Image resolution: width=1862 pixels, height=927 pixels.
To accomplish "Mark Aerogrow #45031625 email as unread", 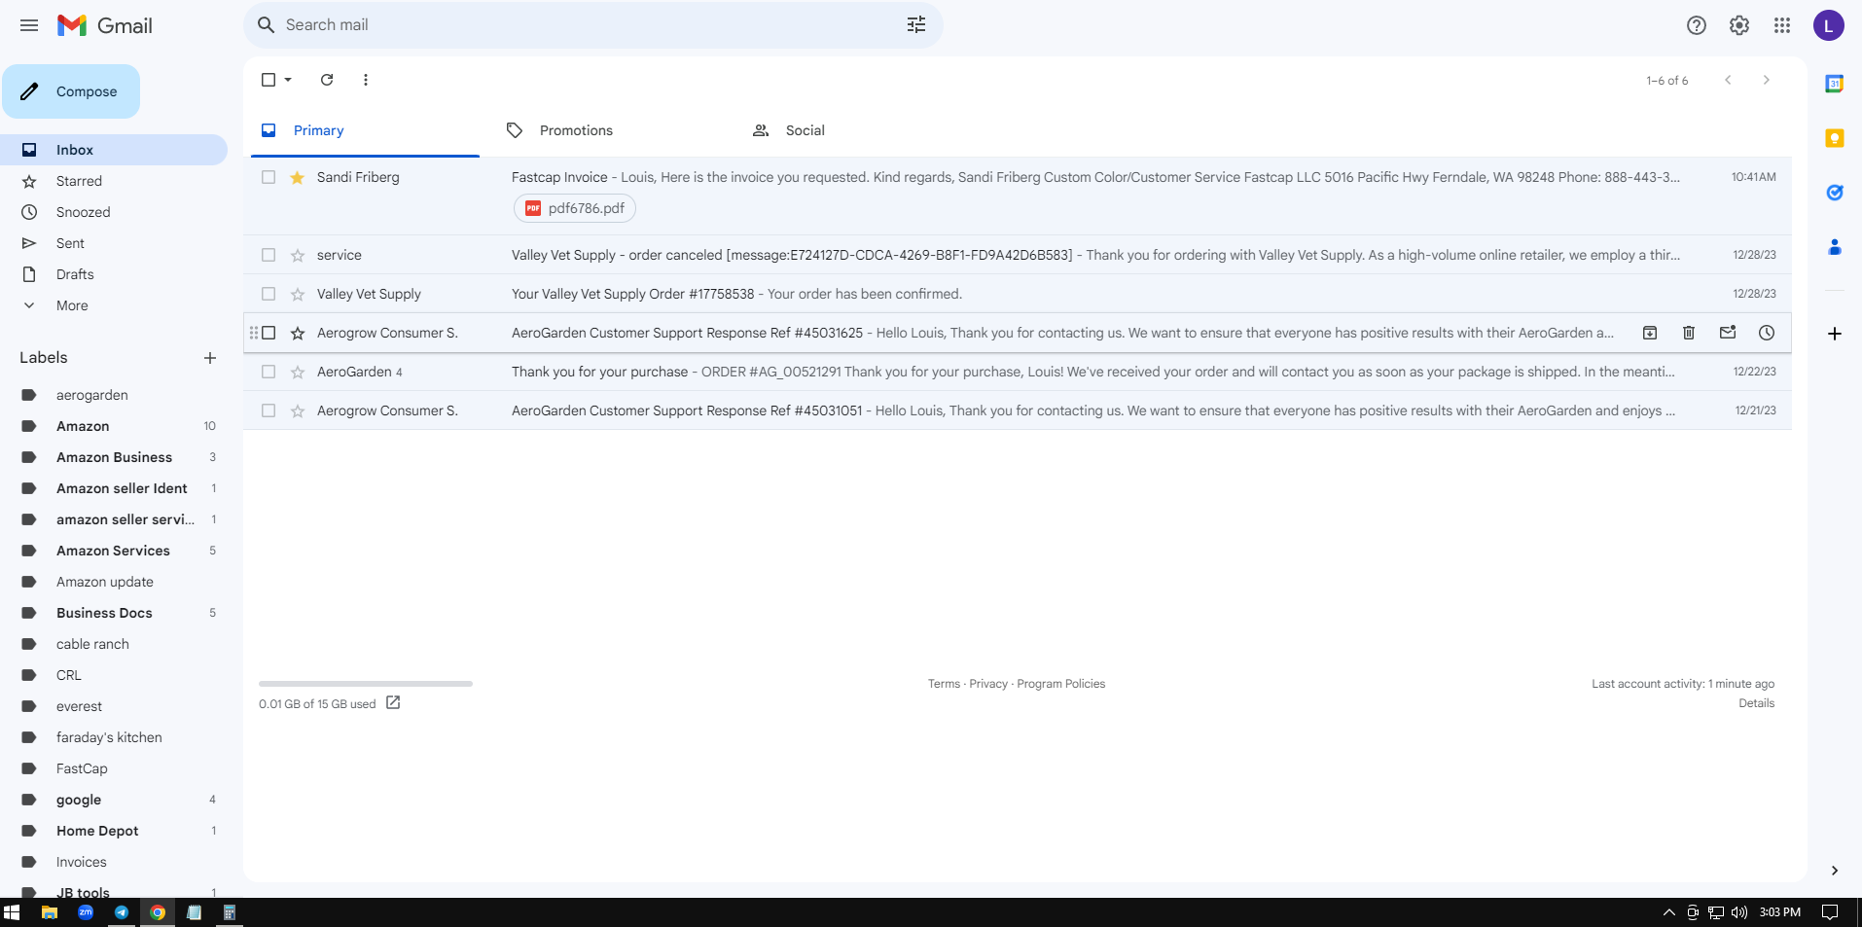I will pos(1728,333).
